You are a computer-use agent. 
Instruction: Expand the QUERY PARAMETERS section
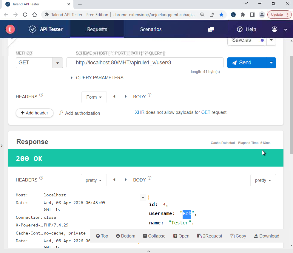pos(97,77)
